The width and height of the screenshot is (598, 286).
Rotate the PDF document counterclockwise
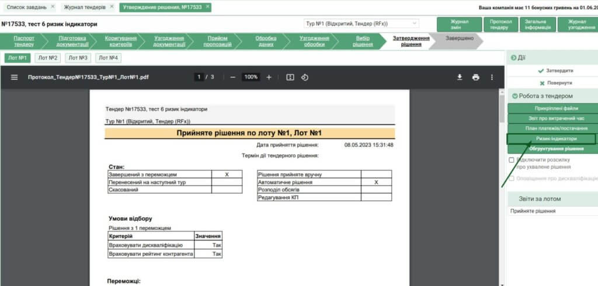tap(304, 77)
